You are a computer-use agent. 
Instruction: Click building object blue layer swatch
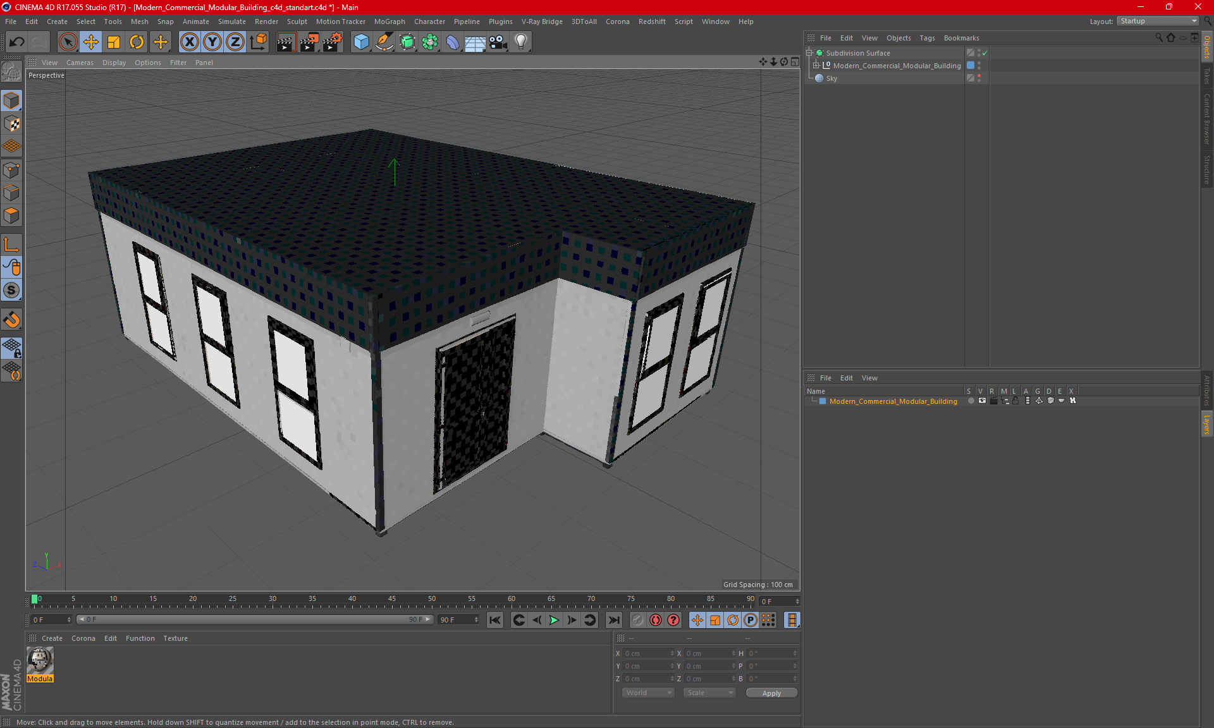tap(971, 65)
